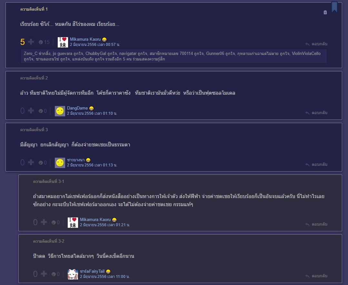
Task: Click the bookmark ribbon icon on comment 1
Action: [x=334, y=7]
